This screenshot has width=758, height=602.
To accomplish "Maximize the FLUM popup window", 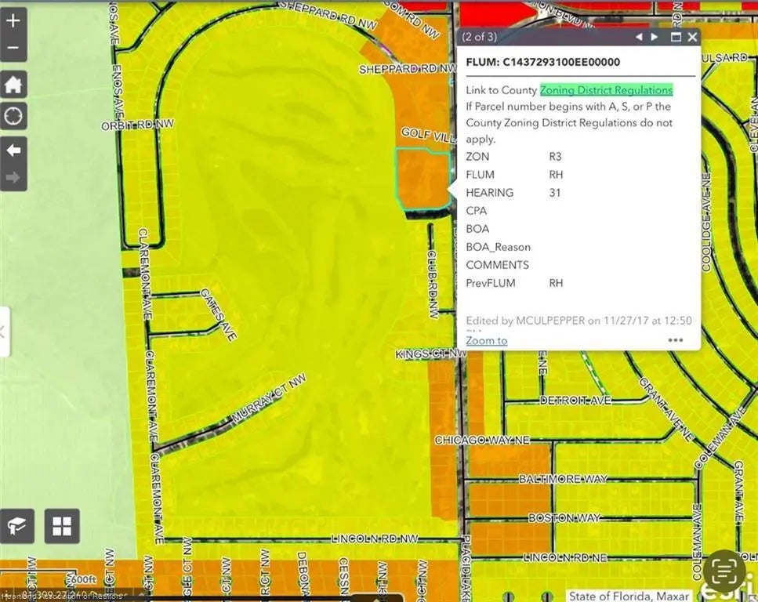I will pyautogui.click(x=676, y=37).
